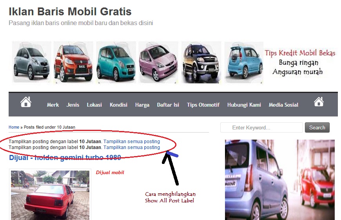This screenshot has height=220, width=341.
Task: Select the Lokasi menu item
Action: pos(94,105)
